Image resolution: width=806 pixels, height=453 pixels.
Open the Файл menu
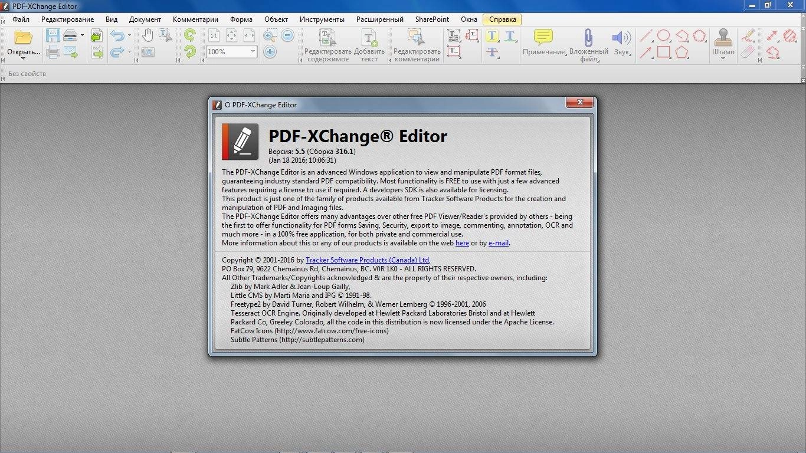21,19
